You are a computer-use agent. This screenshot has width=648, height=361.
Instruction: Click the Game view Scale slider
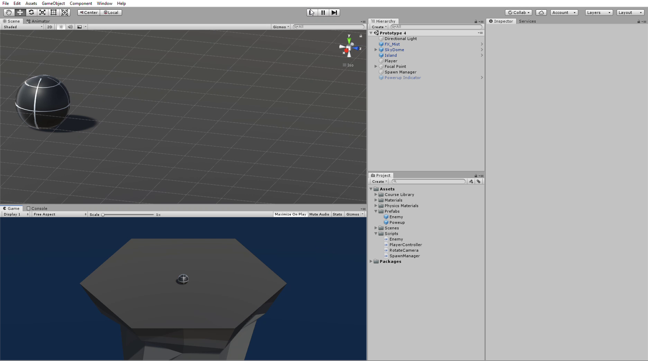pyautogui.click(x=128, y=215)
